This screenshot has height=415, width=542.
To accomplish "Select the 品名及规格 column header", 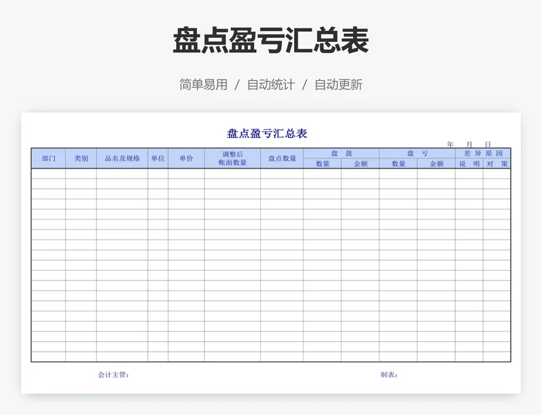I will tap(122, 158).
